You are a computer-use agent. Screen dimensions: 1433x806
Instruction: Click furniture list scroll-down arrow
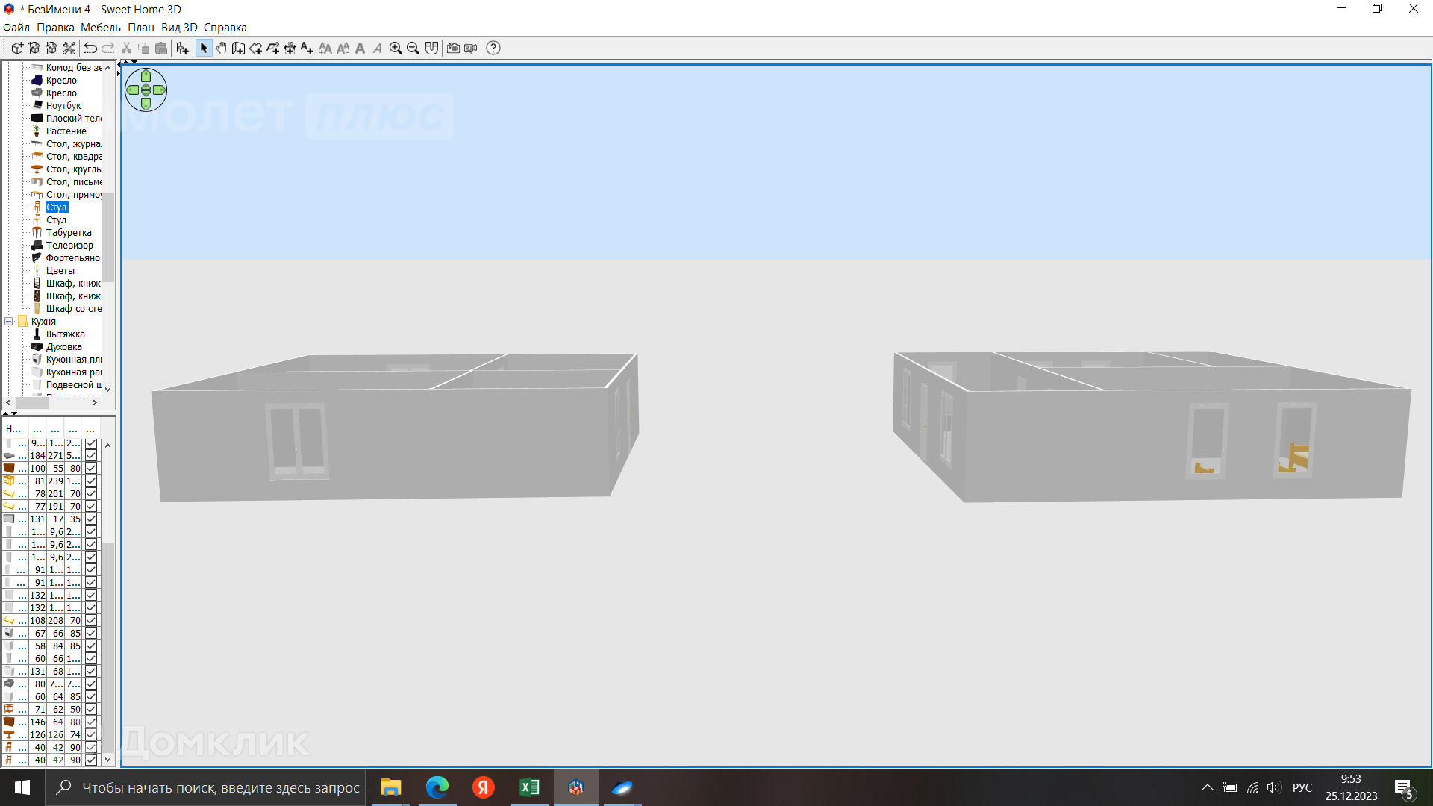pyautogui.click(x=108, y=760)
